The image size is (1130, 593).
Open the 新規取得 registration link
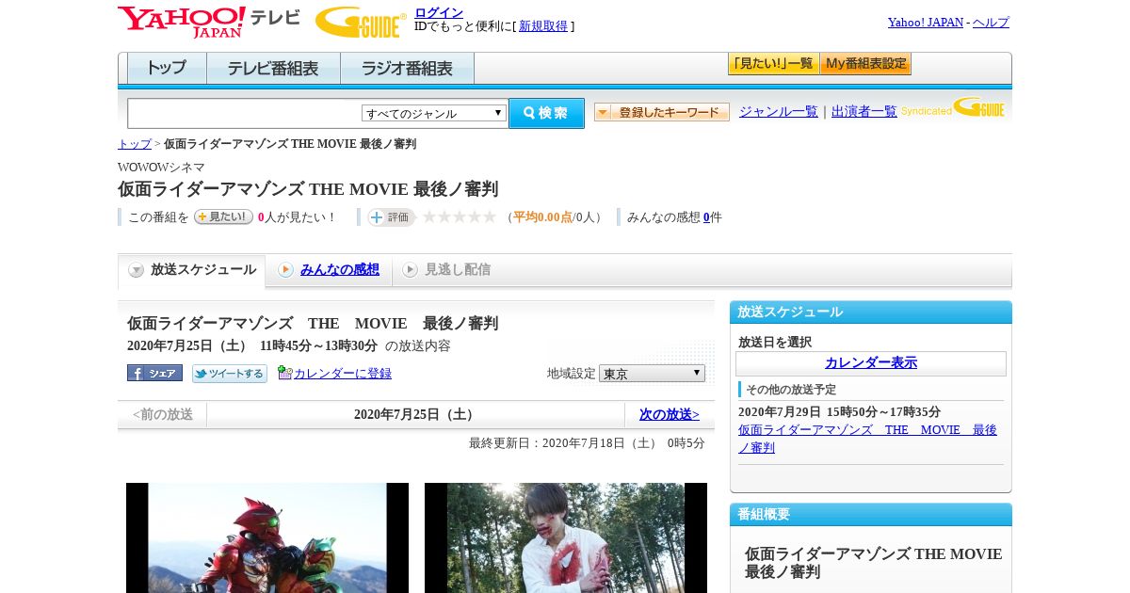[543, 26]
